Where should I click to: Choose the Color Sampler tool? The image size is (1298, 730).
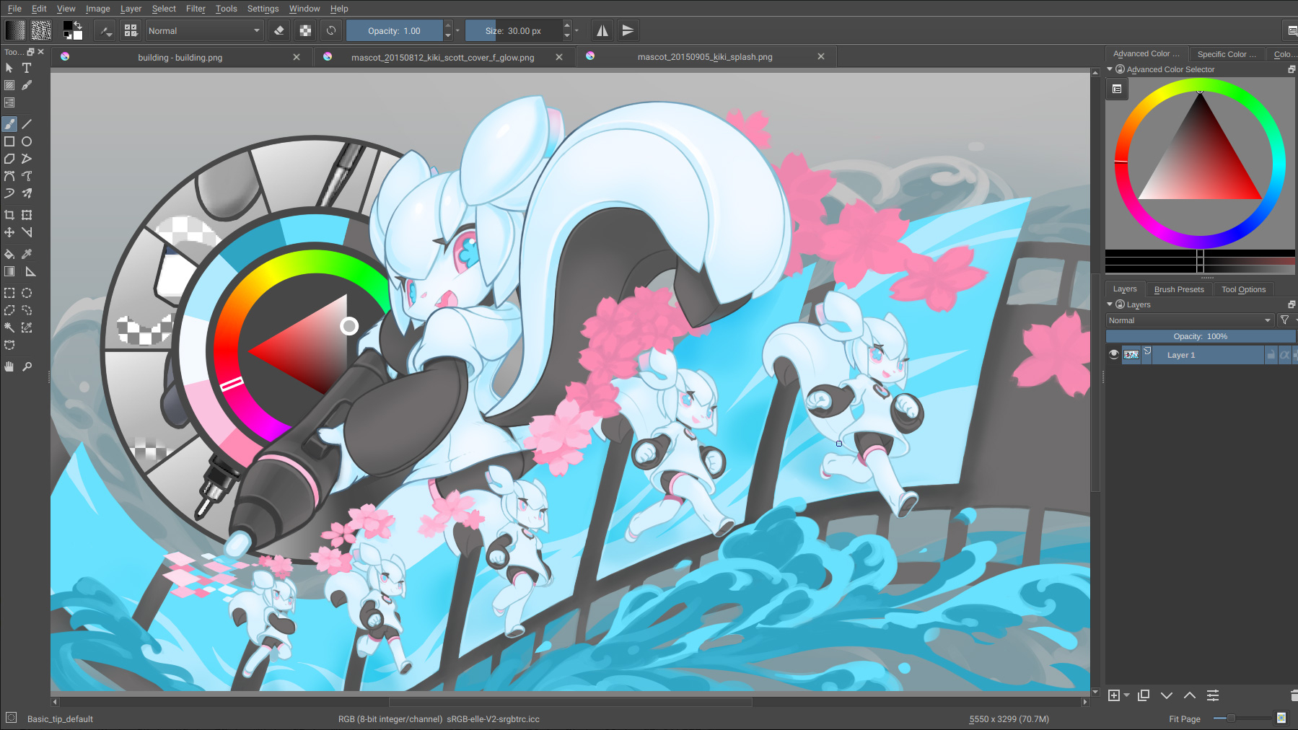[x=27, y=254]
